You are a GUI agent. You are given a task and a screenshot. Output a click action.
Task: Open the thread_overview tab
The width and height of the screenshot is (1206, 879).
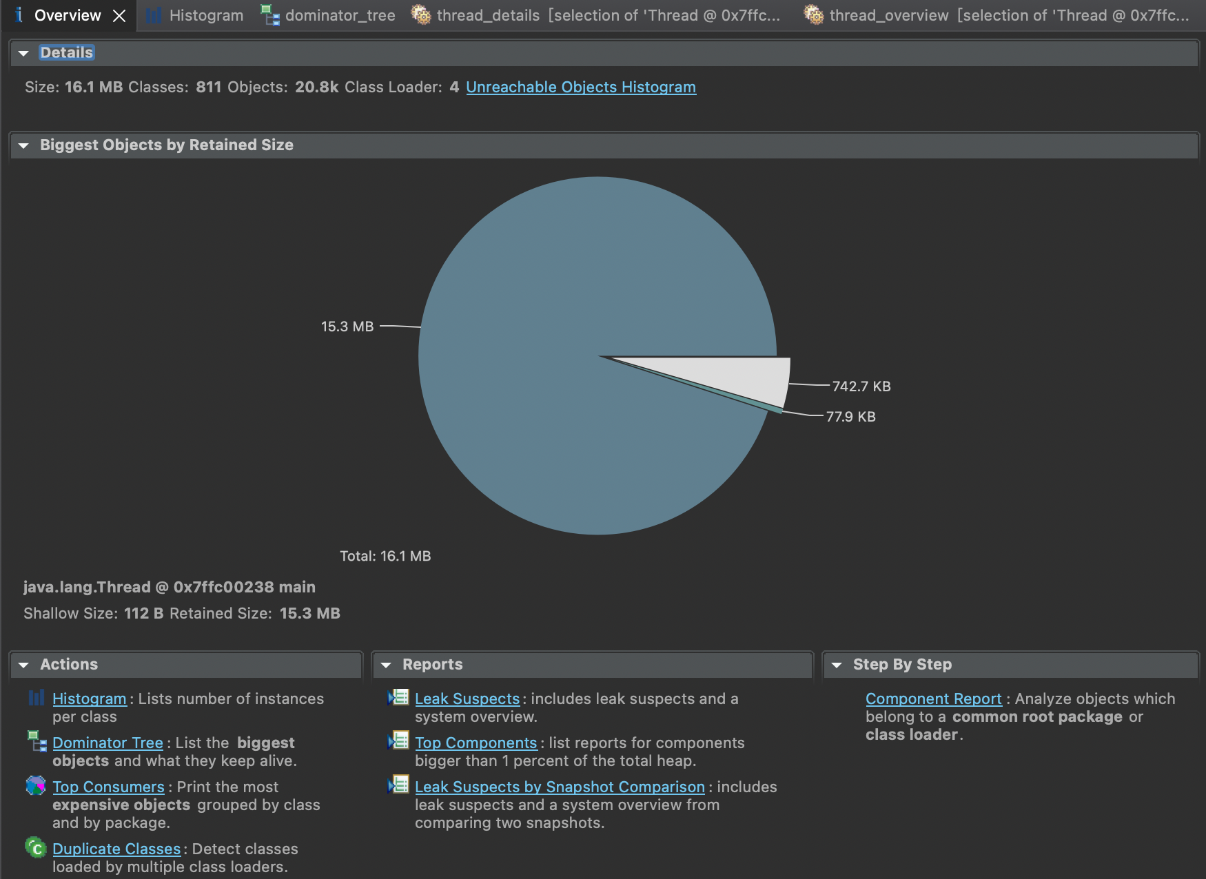998,15
